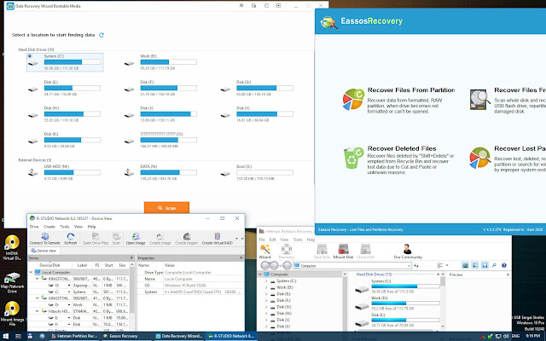Expand Work (D:) in Hetman tree

coord(266,287)
